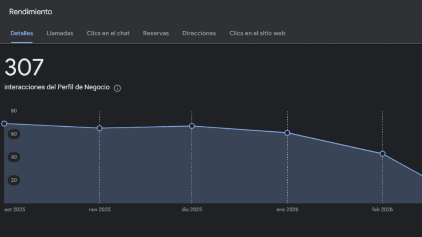Open the Reservas tab

pos(156,33)
